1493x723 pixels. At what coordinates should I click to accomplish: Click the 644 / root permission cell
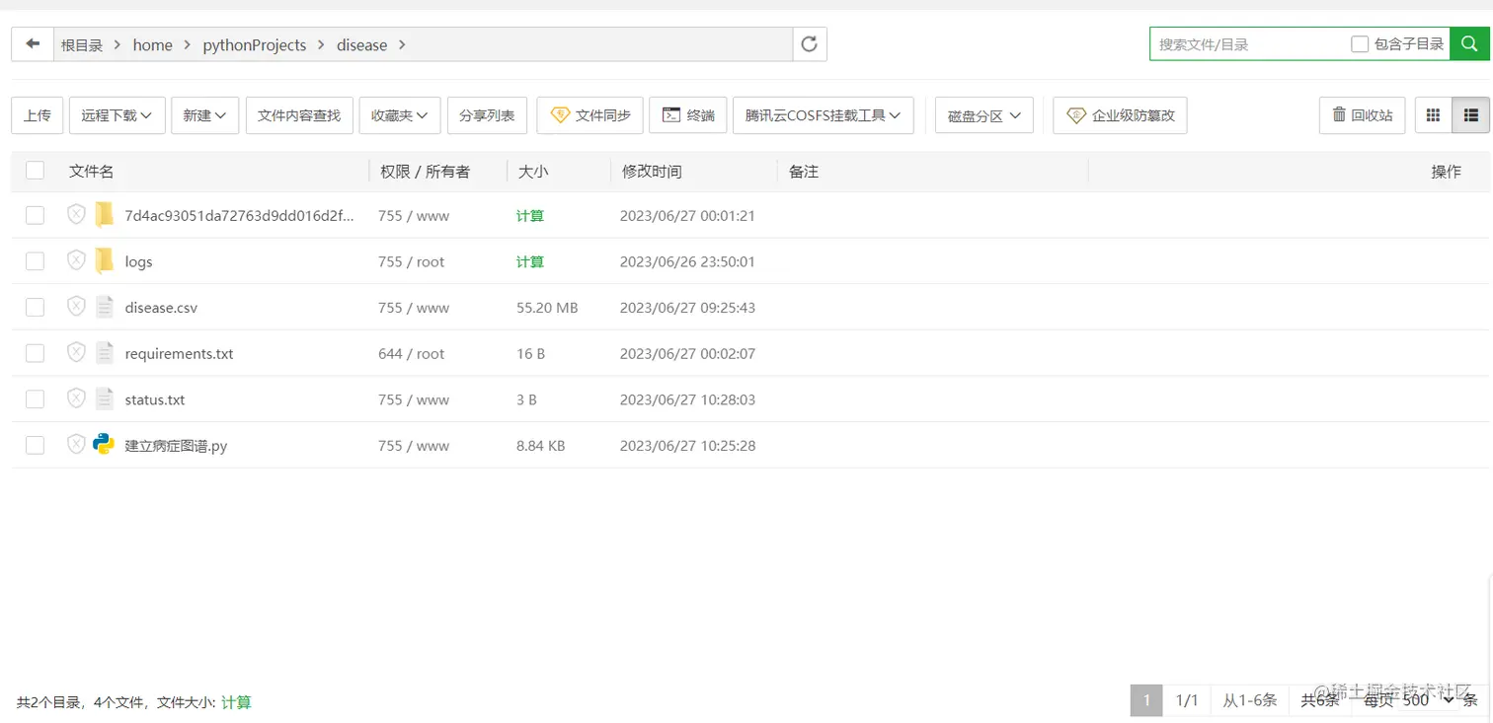[x=412, y=353]
